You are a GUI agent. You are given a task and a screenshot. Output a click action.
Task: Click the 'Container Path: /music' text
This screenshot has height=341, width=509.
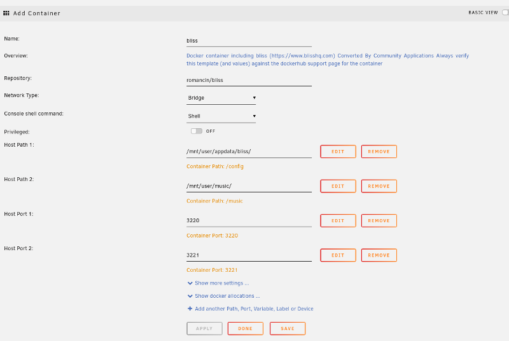(214, 201)
